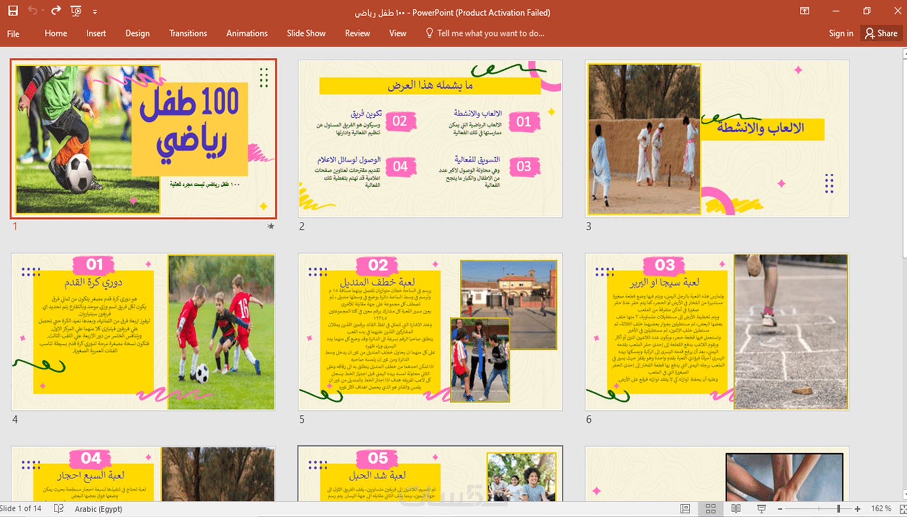Select the View tab
Image resolution: width=907 pixels, height=517 pixels.
pos(397,33)
